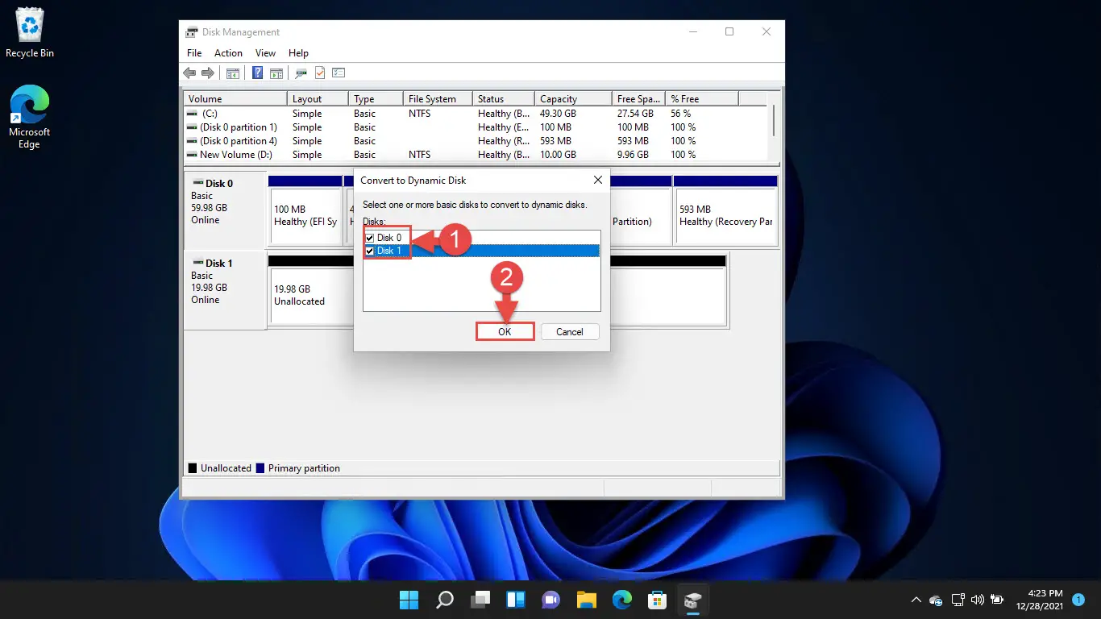Select the Disk 1 label panel

click(x=225, y=289)
